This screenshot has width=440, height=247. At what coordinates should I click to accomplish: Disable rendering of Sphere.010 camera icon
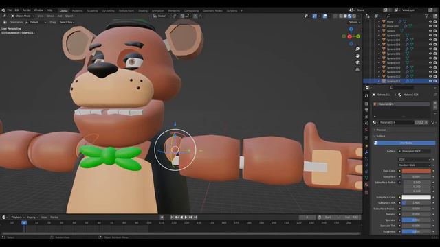tap(435, 77)
